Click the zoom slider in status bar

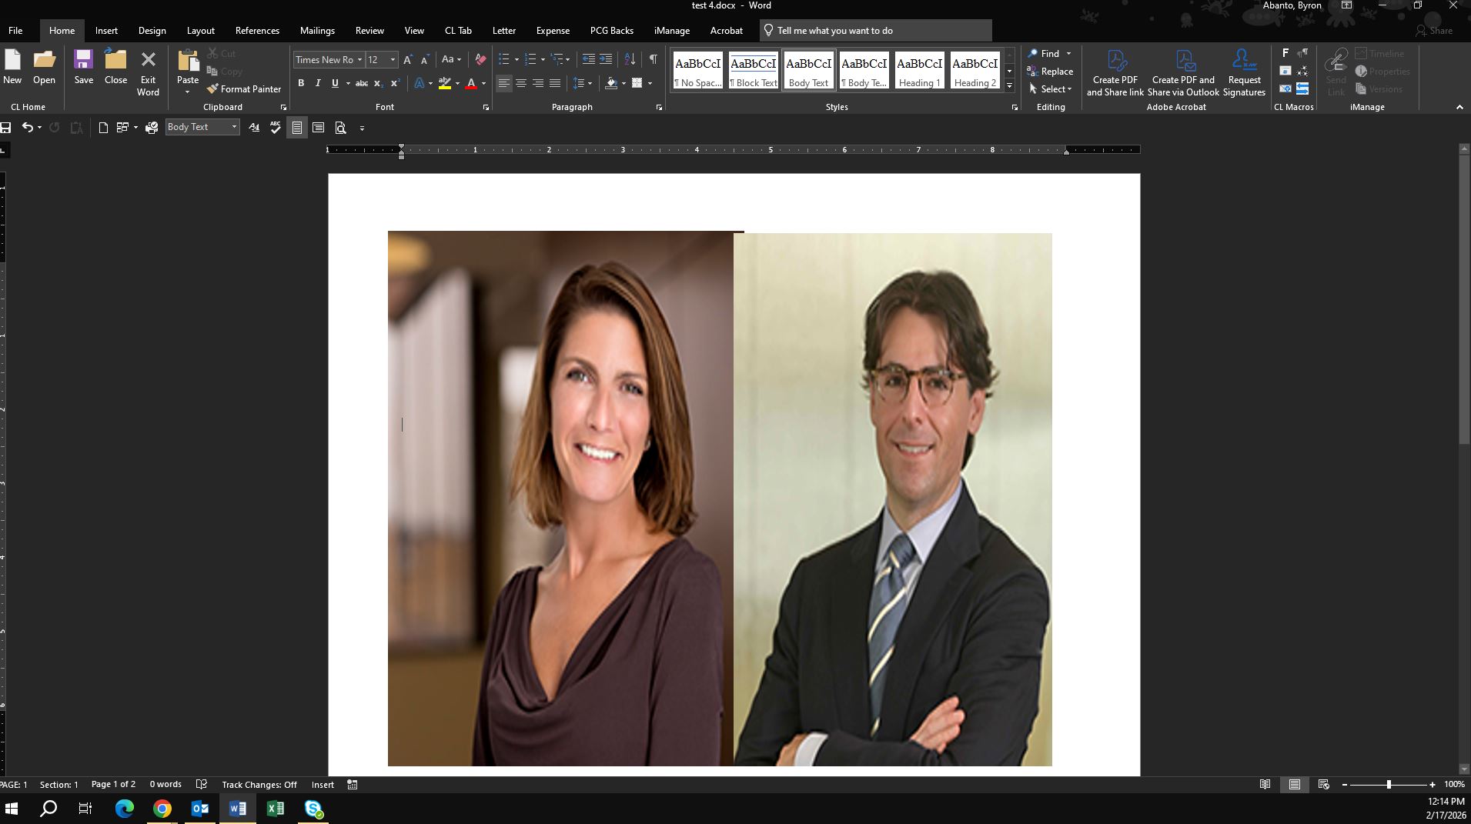point(1389,785)
